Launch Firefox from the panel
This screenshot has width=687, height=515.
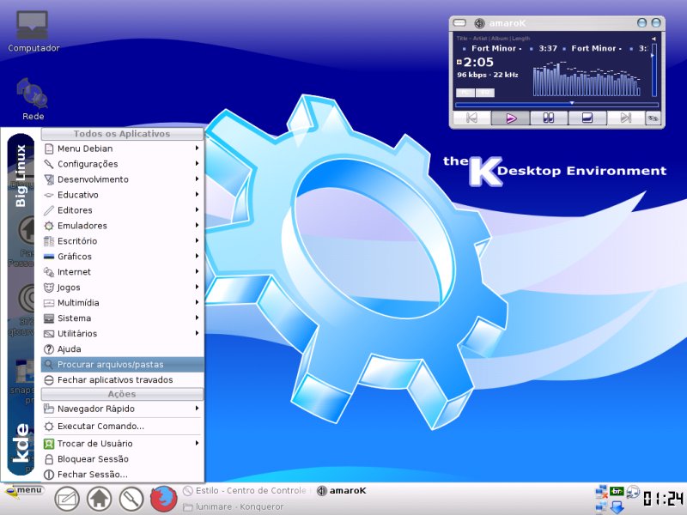tap(163, 499)
